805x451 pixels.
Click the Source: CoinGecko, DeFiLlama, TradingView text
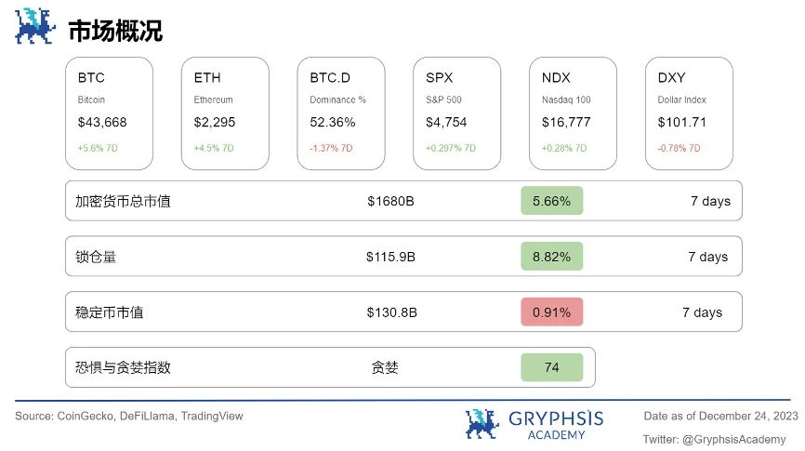tap(129, 416)
